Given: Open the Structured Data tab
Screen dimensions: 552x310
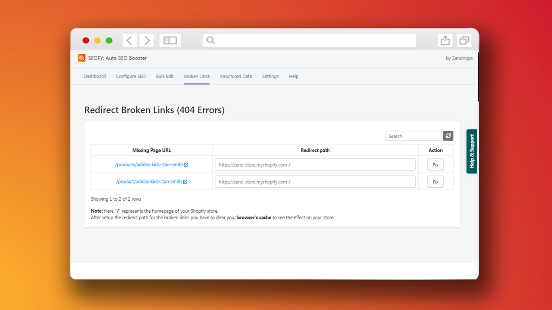Looking at the screenshot, I should coord(235,76).
